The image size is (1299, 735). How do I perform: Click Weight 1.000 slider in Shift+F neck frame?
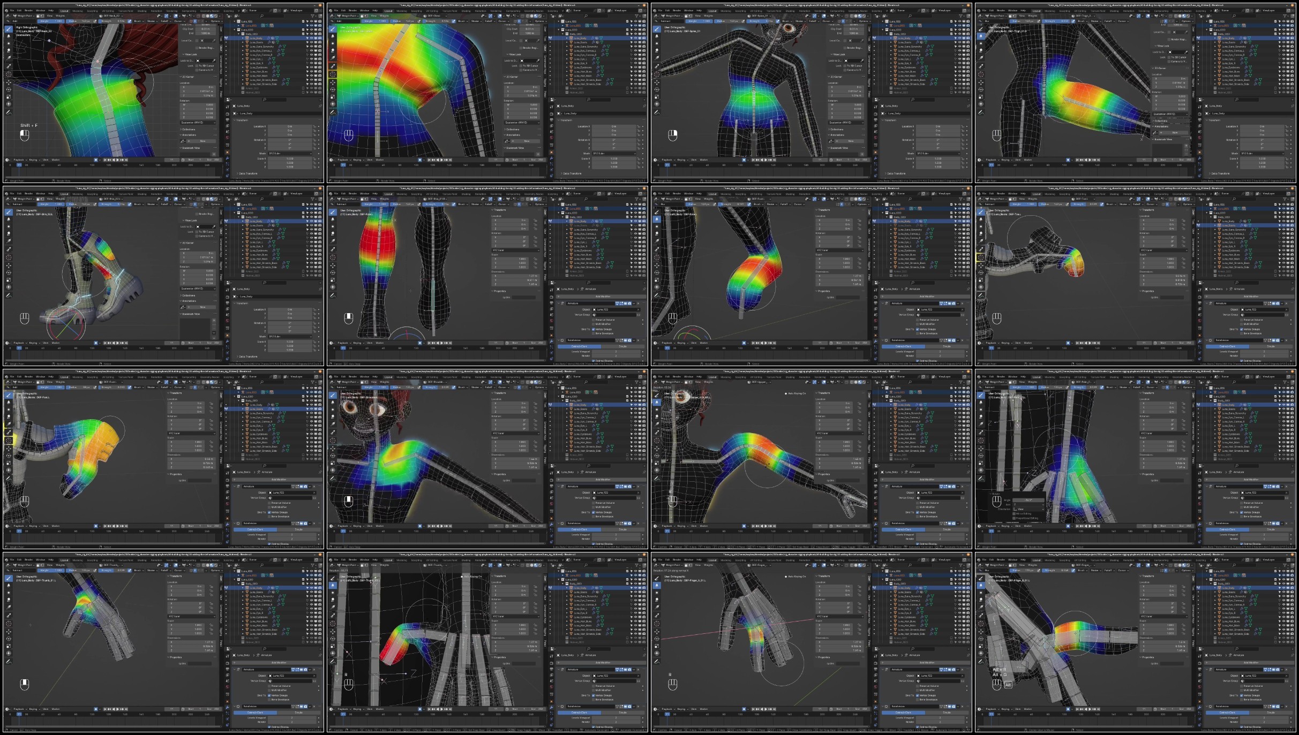coord(50,21)
